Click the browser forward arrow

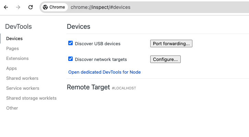coord(18,7)
